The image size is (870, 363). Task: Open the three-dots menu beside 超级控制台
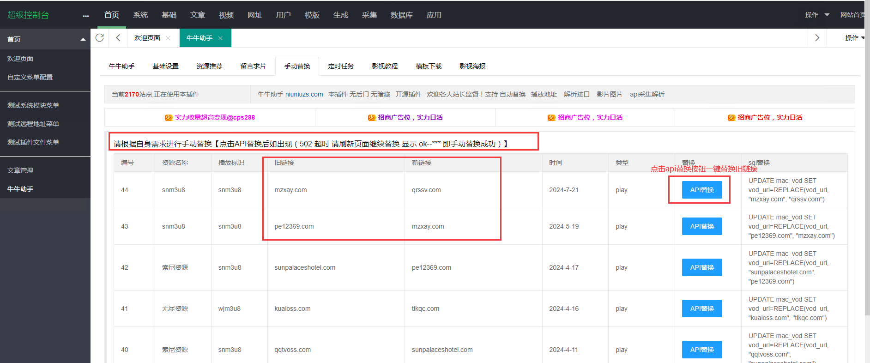pyautogui.click(x=86, y=16)
